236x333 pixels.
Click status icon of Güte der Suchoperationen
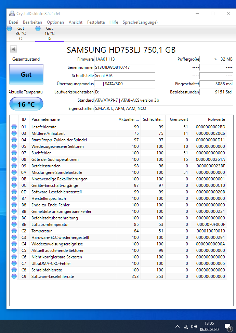pos(14,159)
